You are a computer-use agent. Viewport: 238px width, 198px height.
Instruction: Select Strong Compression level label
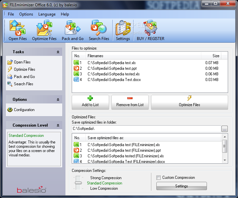[x=106, y=178]
